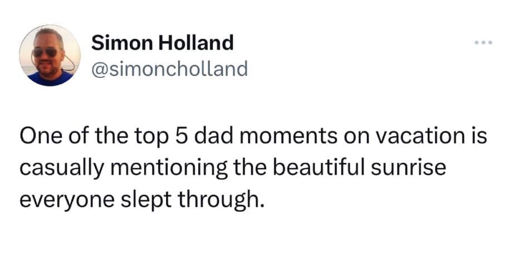This screenshot has width=509, height=265.
Task: Click the word "slept" in the tweet
Action: coord(150,198)
